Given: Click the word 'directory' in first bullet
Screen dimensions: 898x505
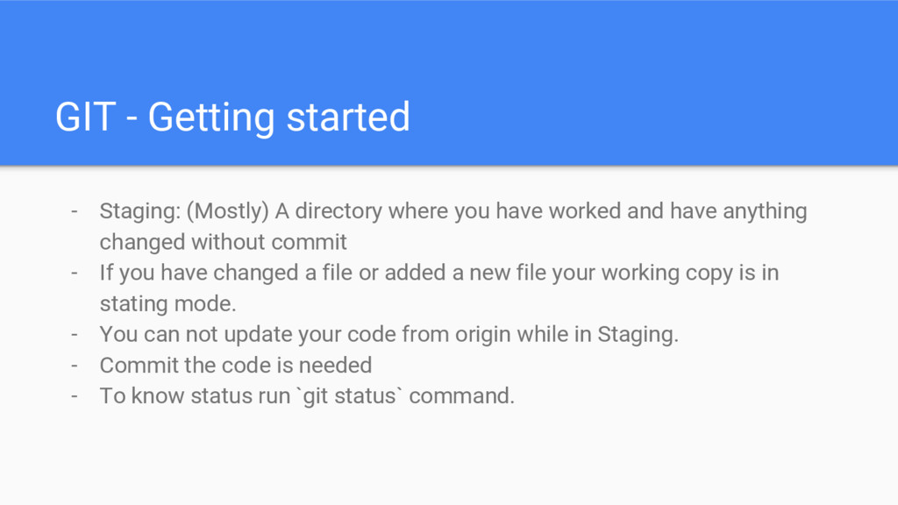Looking at the screenshot, I should (339, 211).
